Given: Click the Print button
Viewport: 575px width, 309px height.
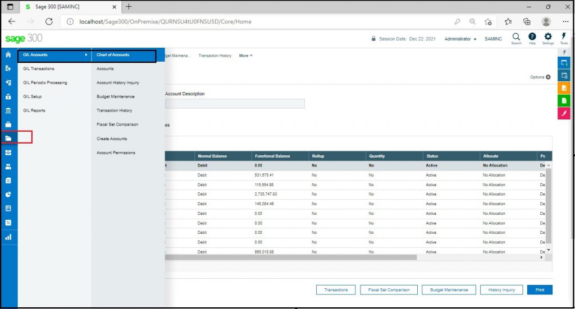Looking at the screenshot, I should tap(540, 289).
